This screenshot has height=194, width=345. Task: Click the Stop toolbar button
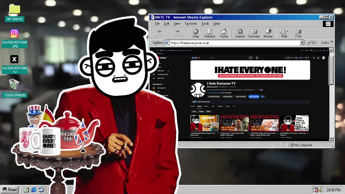(196, 34)
